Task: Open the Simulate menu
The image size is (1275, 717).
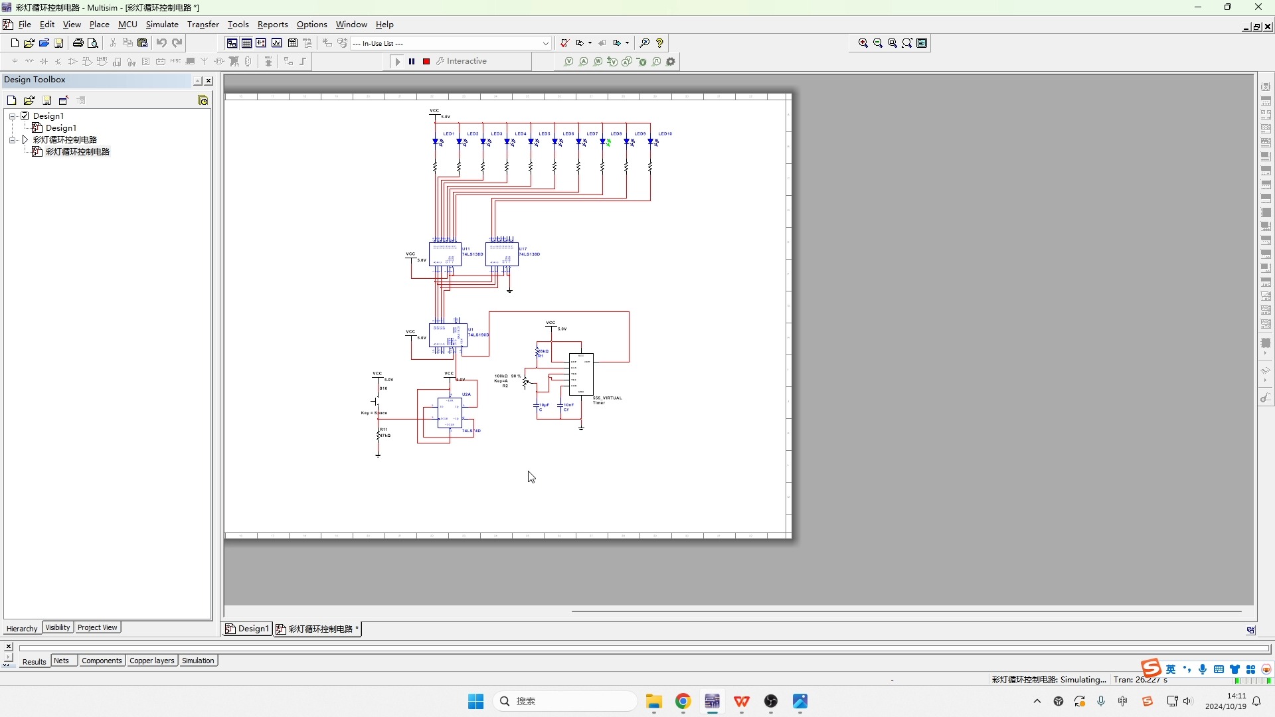Action: coord(162,25)
